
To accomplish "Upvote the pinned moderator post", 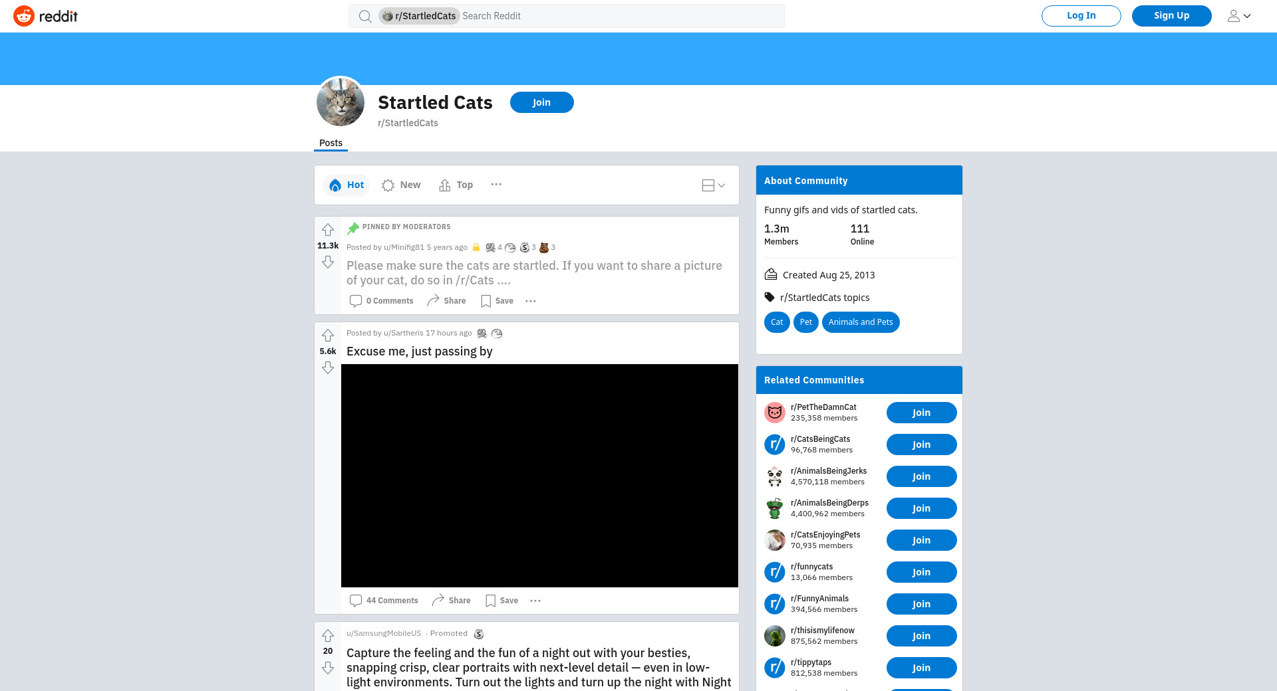I will click(x=328, y=230).
